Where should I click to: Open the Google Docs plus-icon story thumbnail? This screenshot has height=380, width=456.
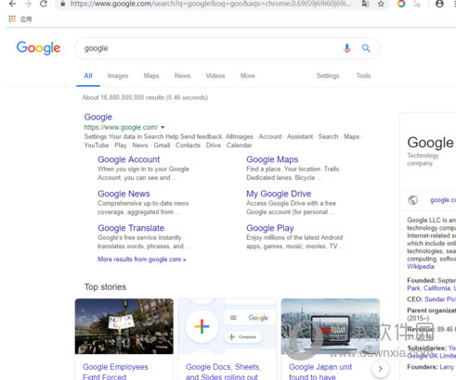(x=228, y=326)
